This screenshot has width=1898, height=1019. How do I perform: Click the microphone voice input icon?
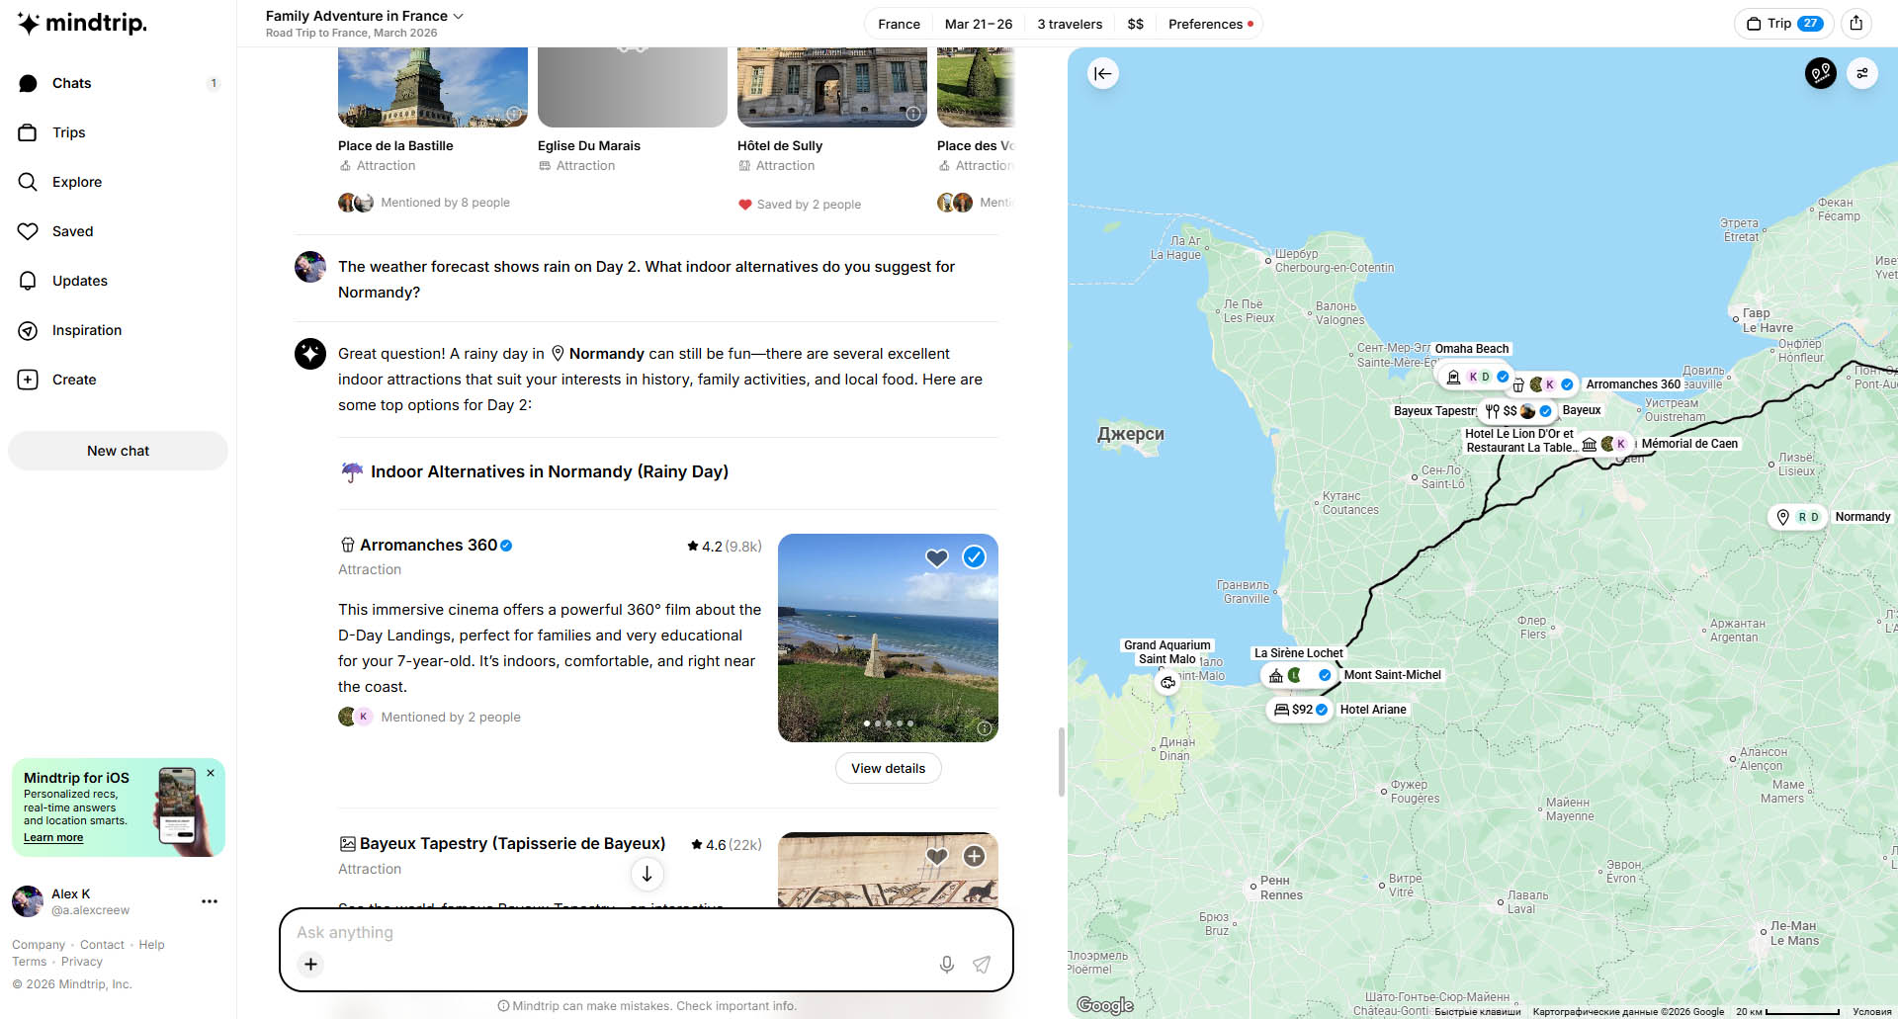[946, 965]
